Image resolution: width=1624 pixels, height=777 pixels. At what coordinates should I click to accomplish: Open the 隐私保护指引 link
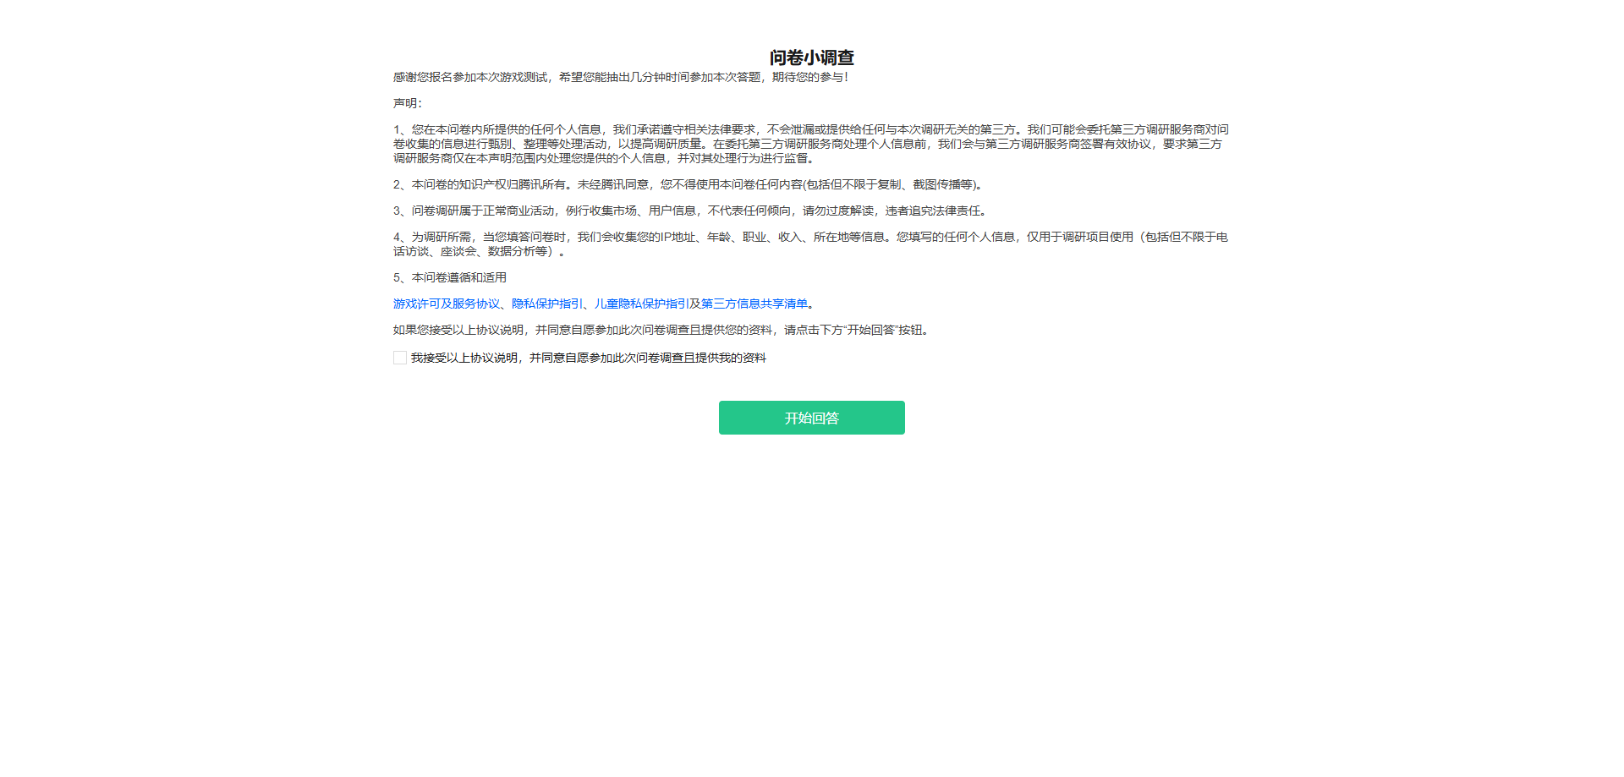coord(547,304)
